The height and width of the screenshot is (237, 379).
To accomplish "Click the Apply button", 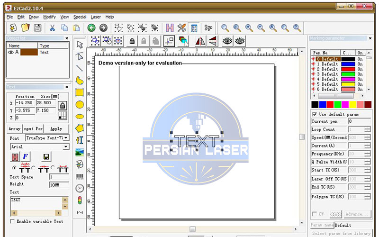I will pos(56,128).
